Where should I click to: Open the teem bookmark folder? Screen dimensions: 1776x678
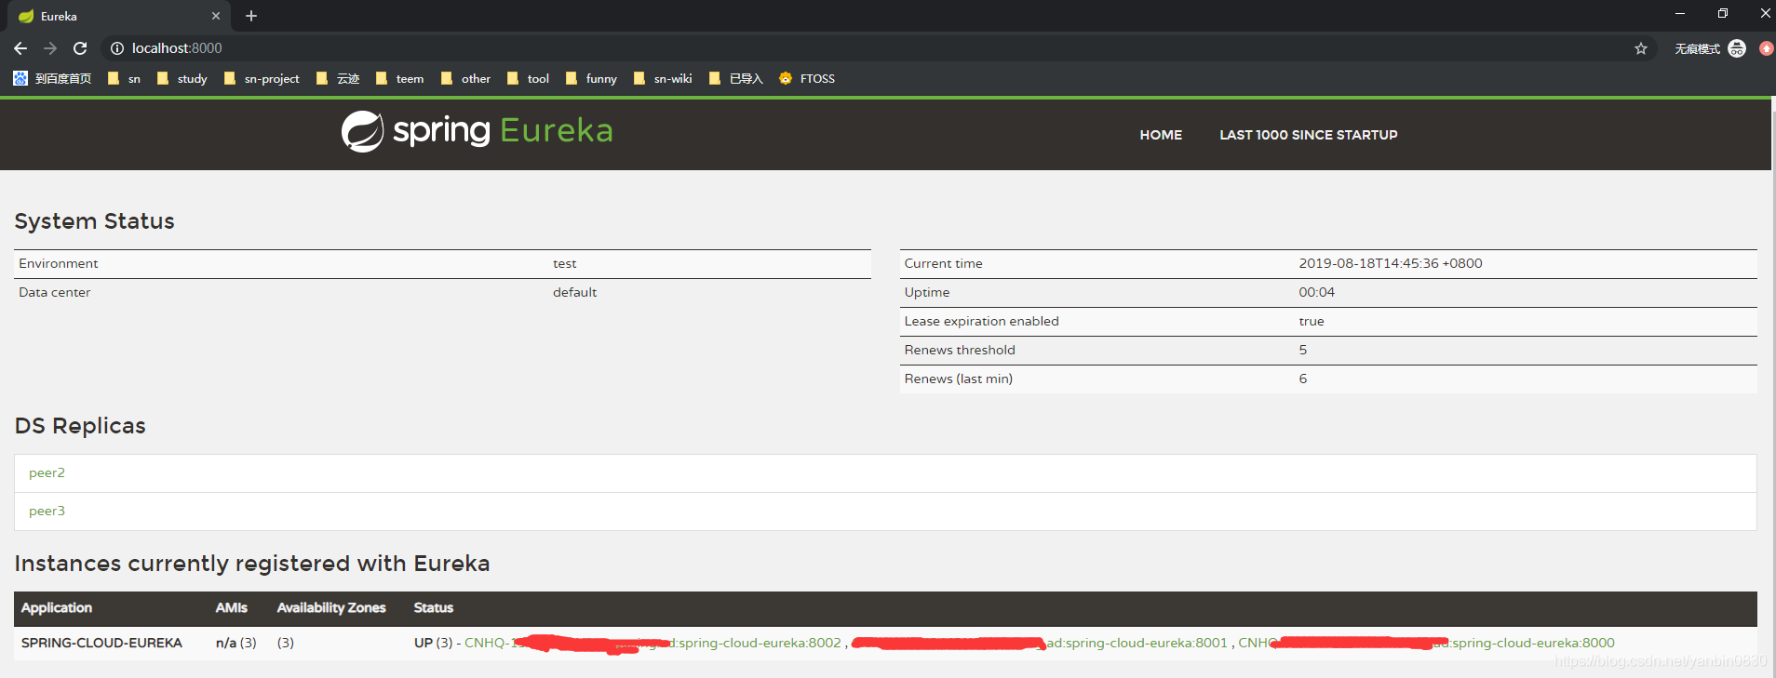pos(400,78)
